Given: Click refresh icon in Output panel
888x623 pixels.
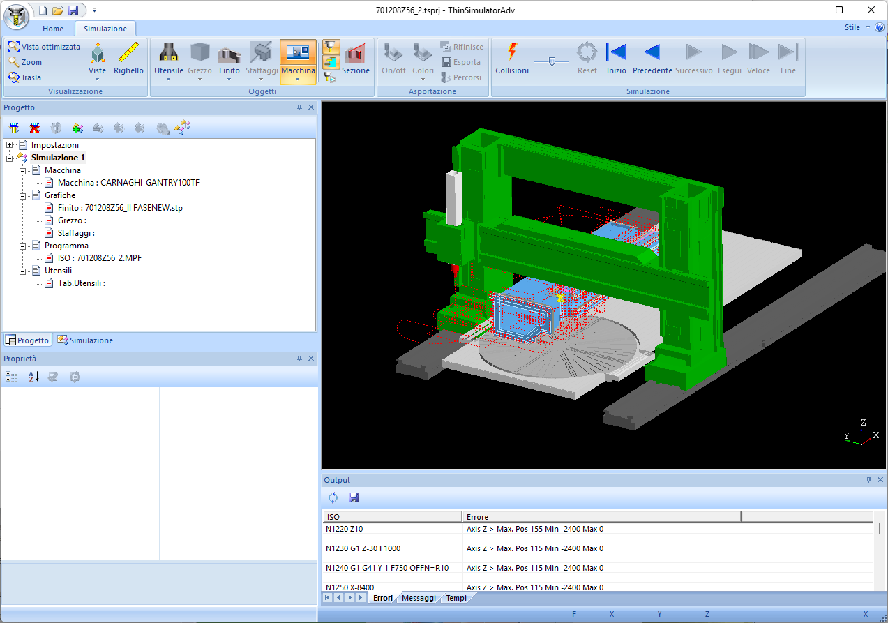Looking at the screenshot, I should 333,497.
